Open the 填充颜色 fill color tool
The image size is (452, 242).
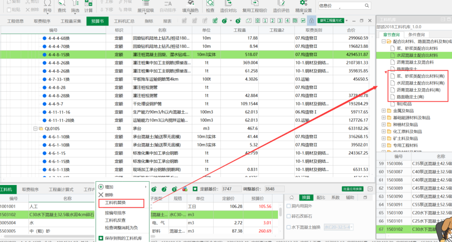click(x=190, y=6)
